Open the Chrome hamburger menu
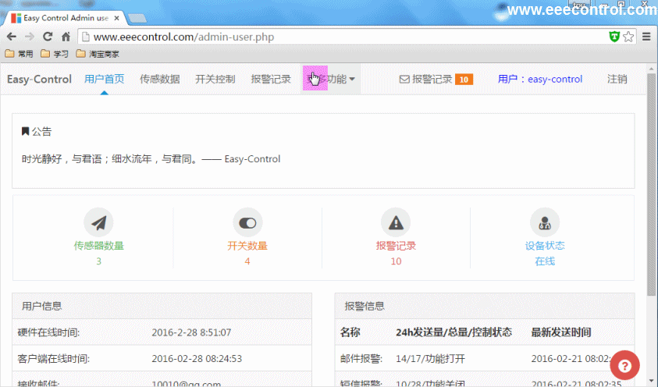Image resolution: width=658 pixels, height=387 pixels. tap(646, 37)
